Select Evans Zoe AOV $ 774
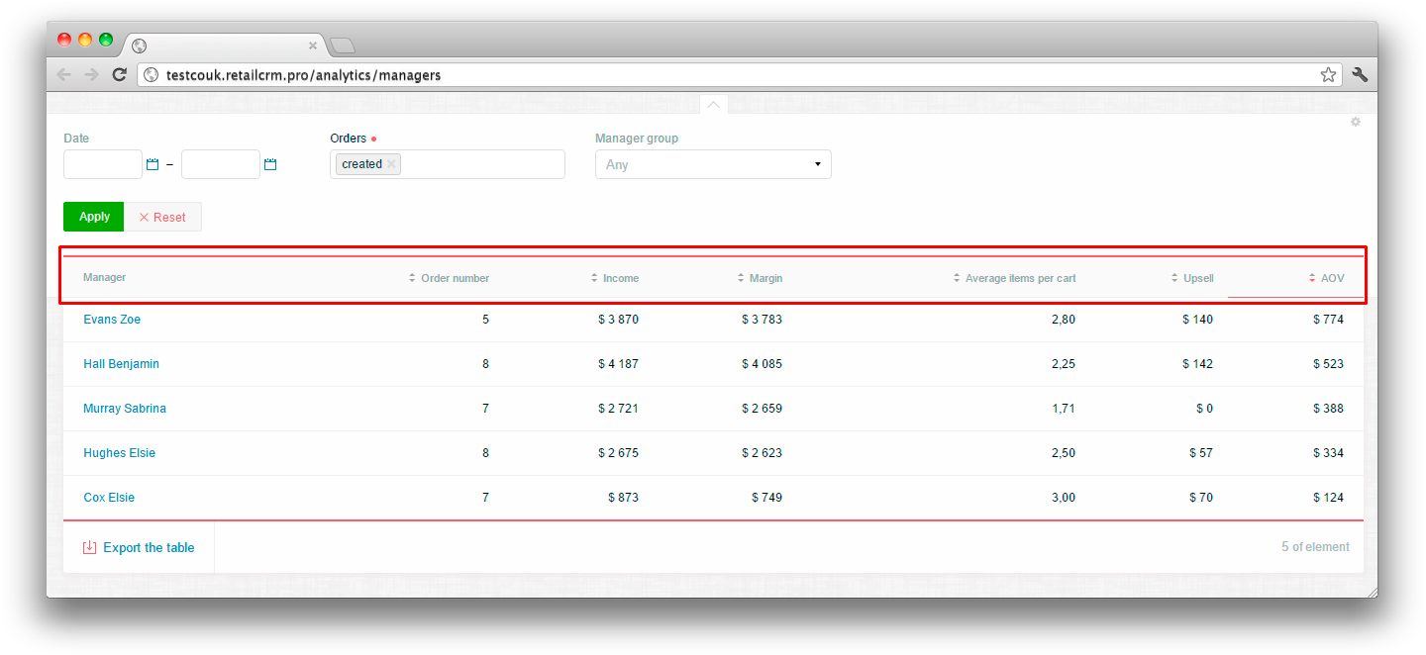Viewport: 1426px width, 655px height. click(x=1328, y=320)
